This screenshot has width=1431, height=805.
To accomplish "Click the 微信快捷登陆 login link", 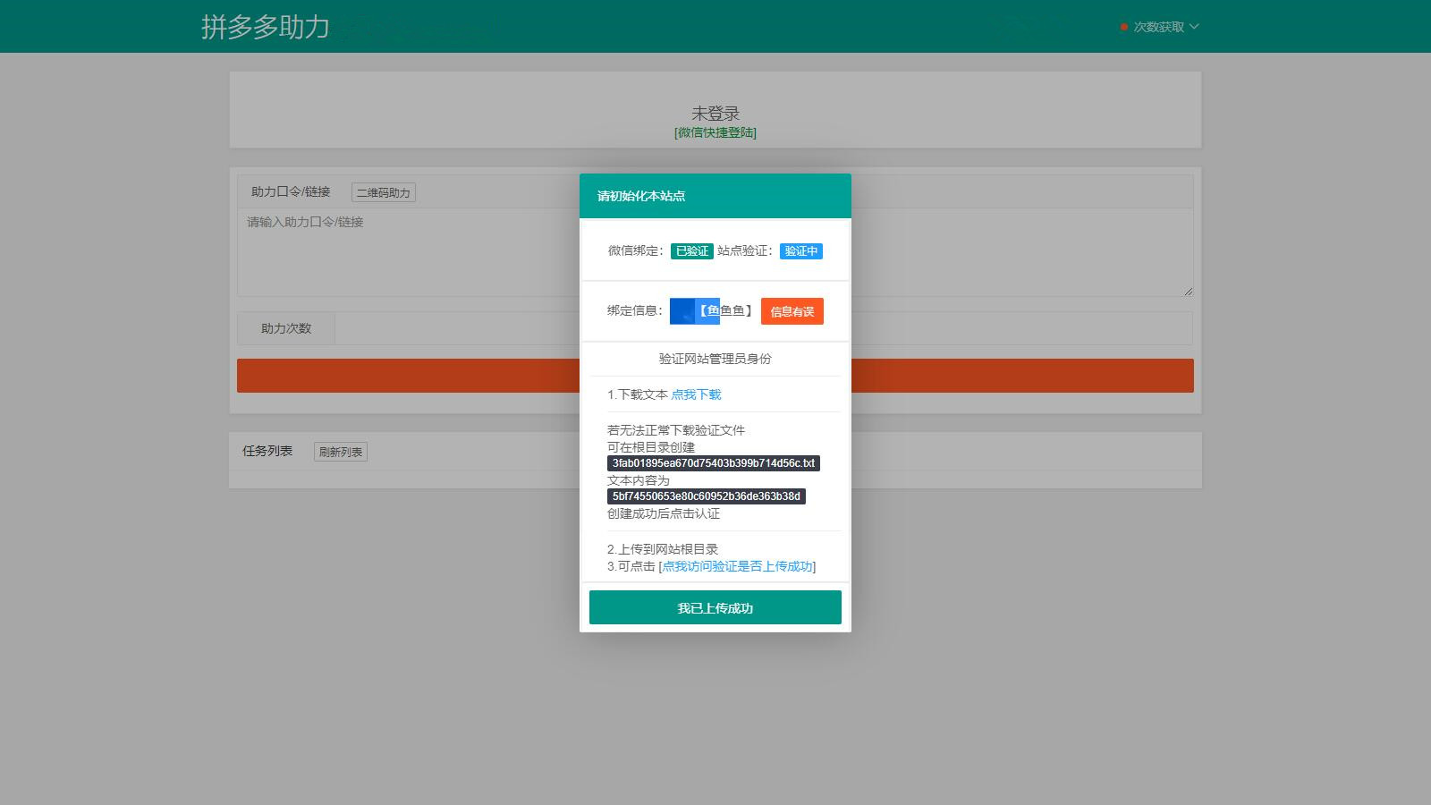I will pyautogui.click(x=715, y=132).
